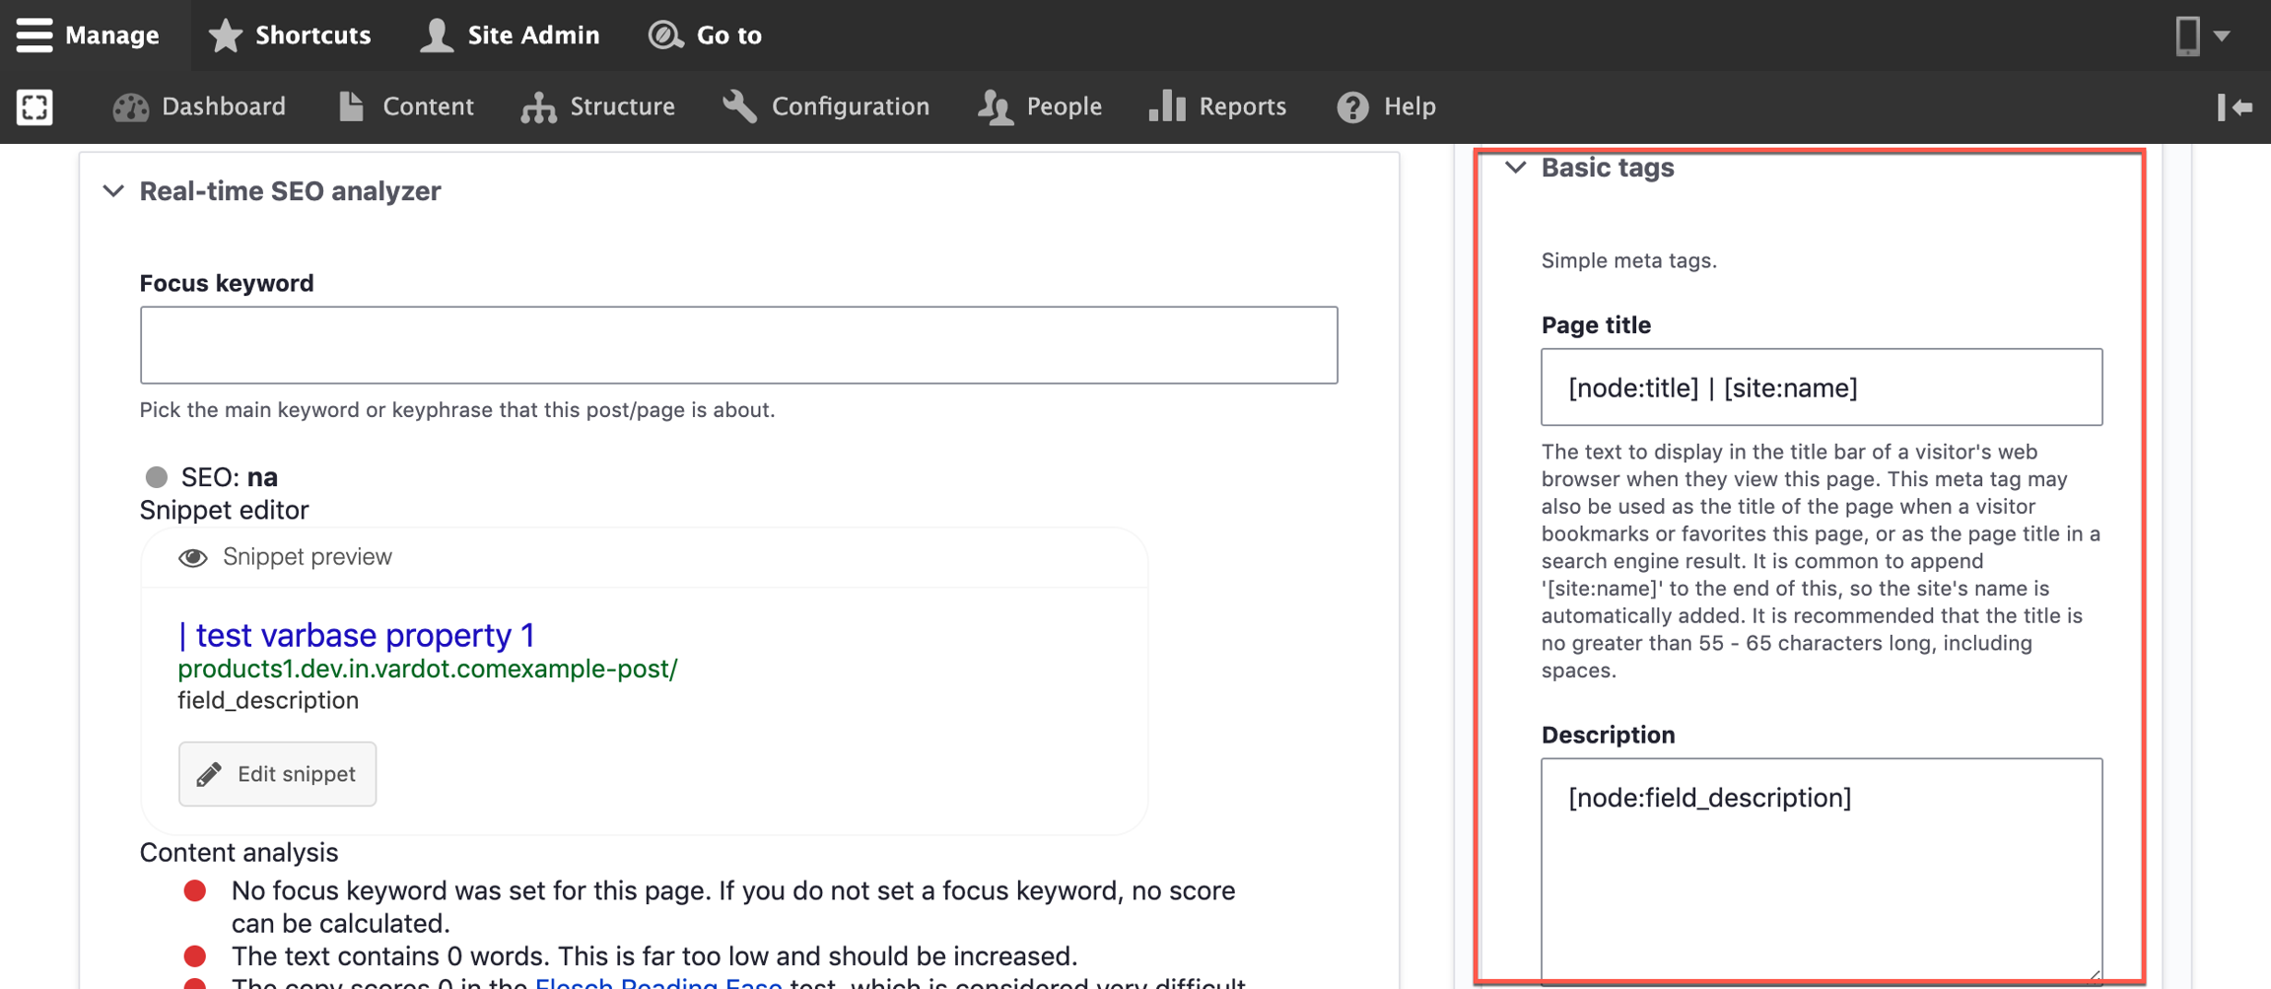Collapse the Basic tags section

[1516, 169]
